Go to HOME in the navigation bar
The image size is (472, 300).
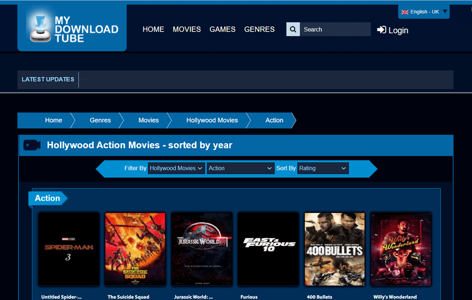click(153, 29)
